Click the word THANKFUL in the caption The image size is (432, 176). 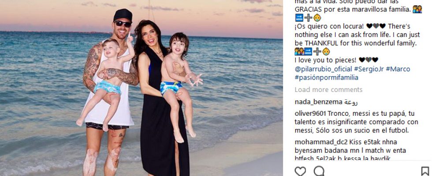pyautogui.click(x=322, y=43)
